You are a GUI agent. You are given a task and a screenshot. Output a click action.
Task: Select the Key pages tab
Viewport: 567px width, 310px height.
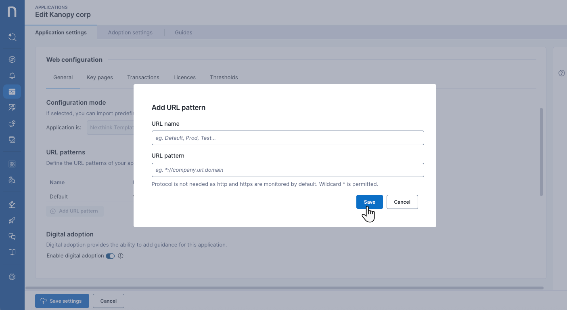pos(100,77)
